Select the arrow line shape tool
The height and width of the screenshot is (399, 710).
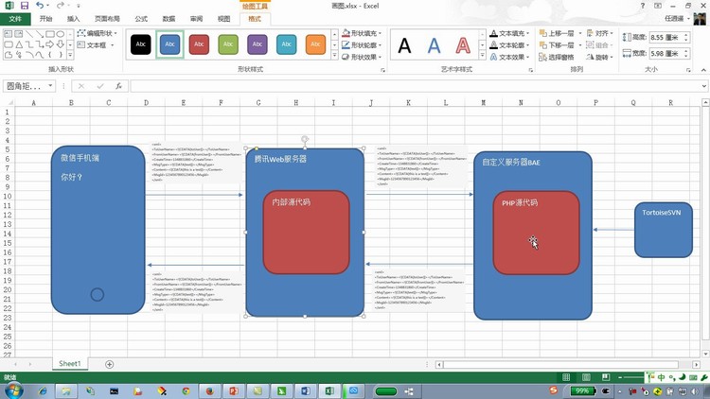click(x=40, y=34)
